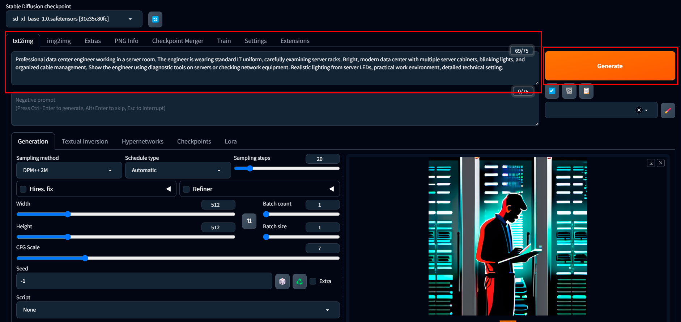Image resolution: width=681 pixels, height=322 pixels.
Task: Swap width and height values
Action: coord(249,221)
